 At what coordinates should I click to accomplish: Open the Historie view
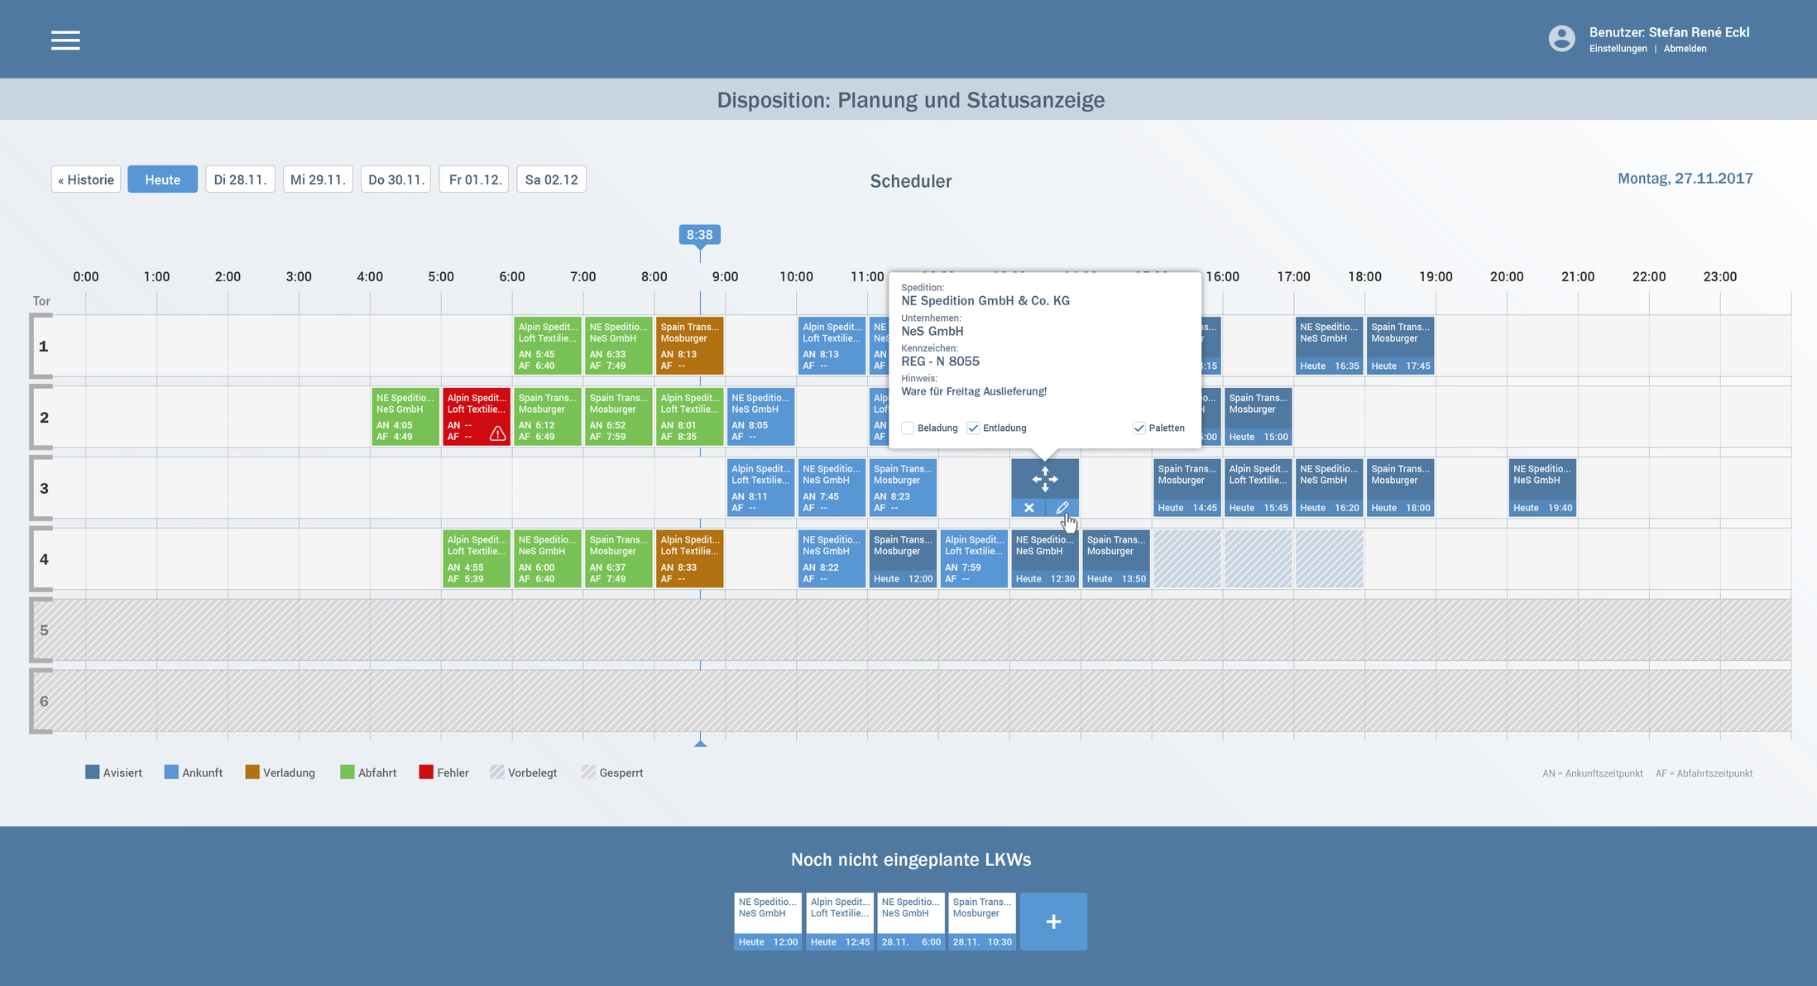click(86, 179)
